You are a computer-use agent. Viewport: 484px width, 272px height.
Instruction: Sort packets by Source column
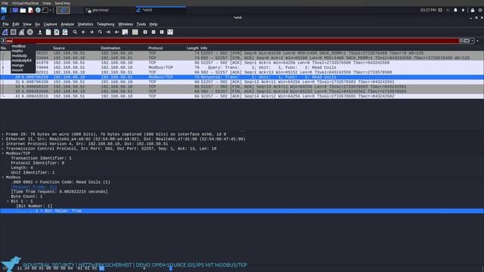59,48
